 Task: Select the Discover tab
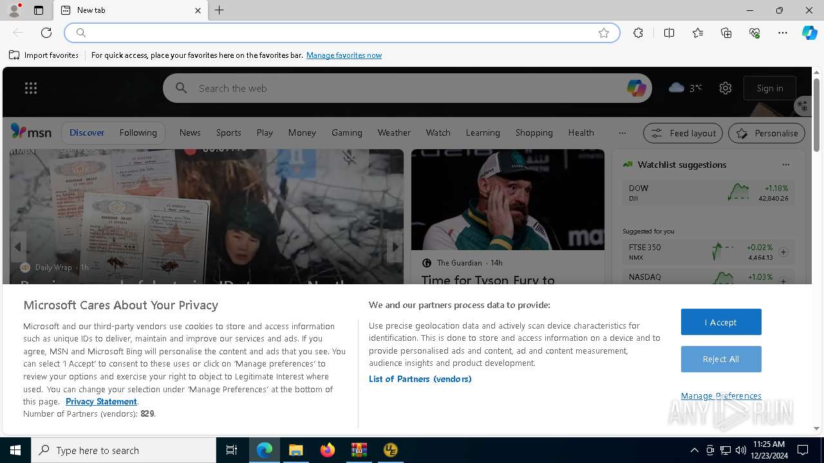pos(87,132)
